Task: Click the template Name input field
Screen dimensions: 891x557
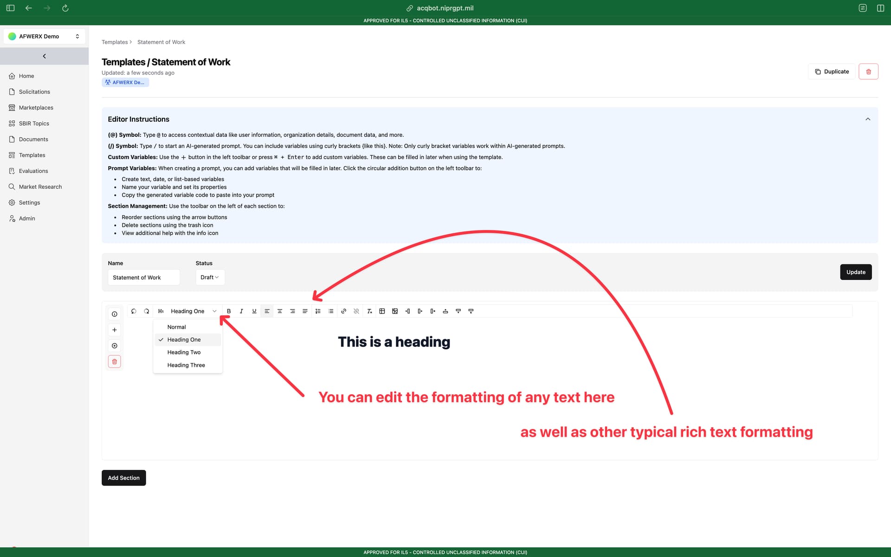Action: (144, 277)
